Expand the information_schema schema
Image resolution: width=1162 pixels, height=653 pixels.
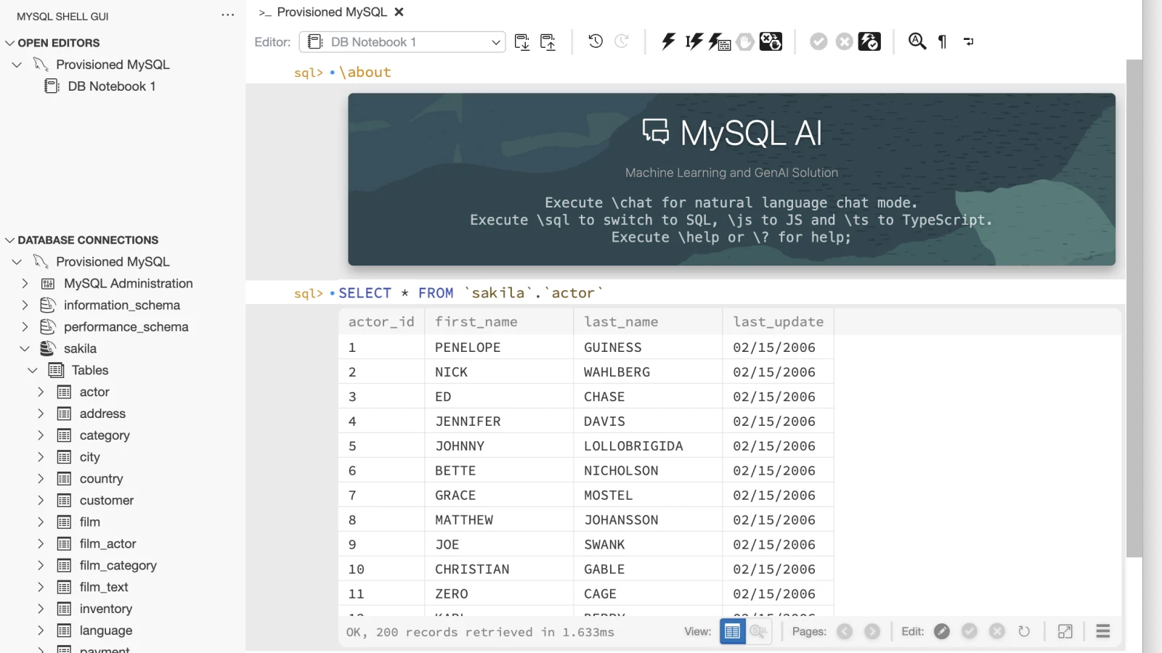click(25, 305)
